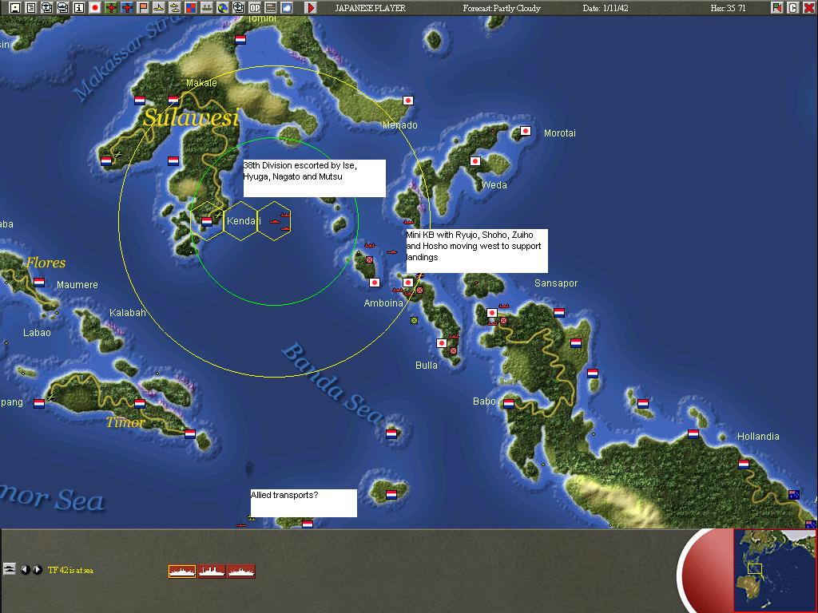The height and width of the screenshot is (613, 818).
Task: Click the world minimap in bottom right
Action: pyautogui.click(x=775, y=570)
